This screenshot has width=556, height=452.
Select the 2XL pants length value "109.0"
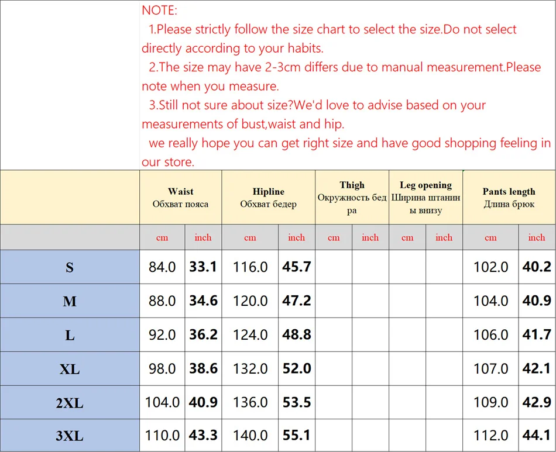click(491, 402)
